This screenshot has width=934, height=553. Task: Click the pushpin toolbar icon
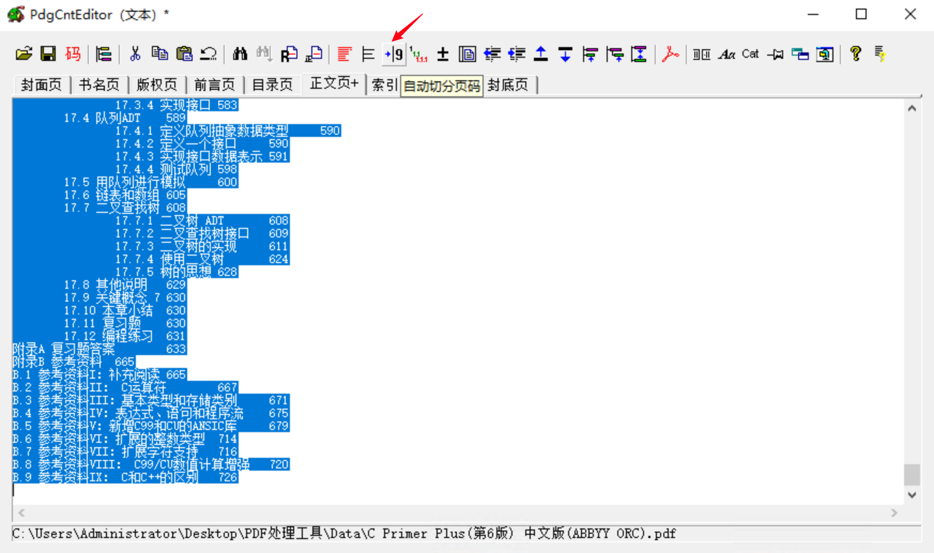coord(775,54)
